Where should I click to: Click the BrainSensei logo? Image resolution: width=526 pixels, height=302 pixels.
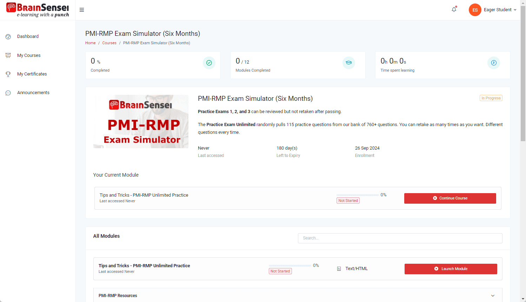(x=38, y=10)
